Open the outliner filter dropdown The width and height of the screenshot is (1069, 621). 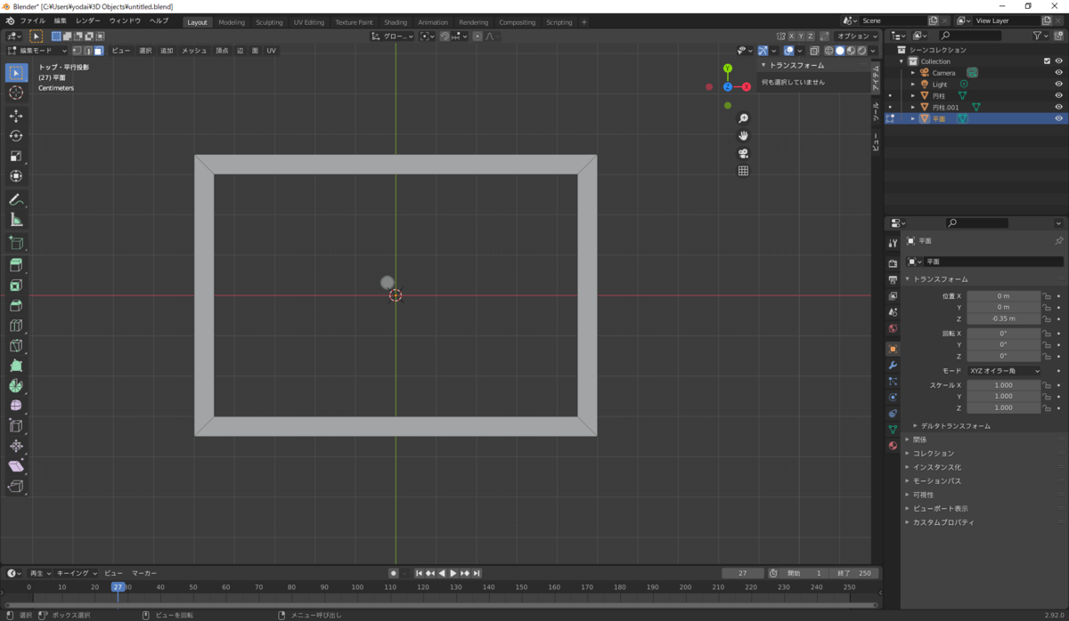coord(1041,36)
